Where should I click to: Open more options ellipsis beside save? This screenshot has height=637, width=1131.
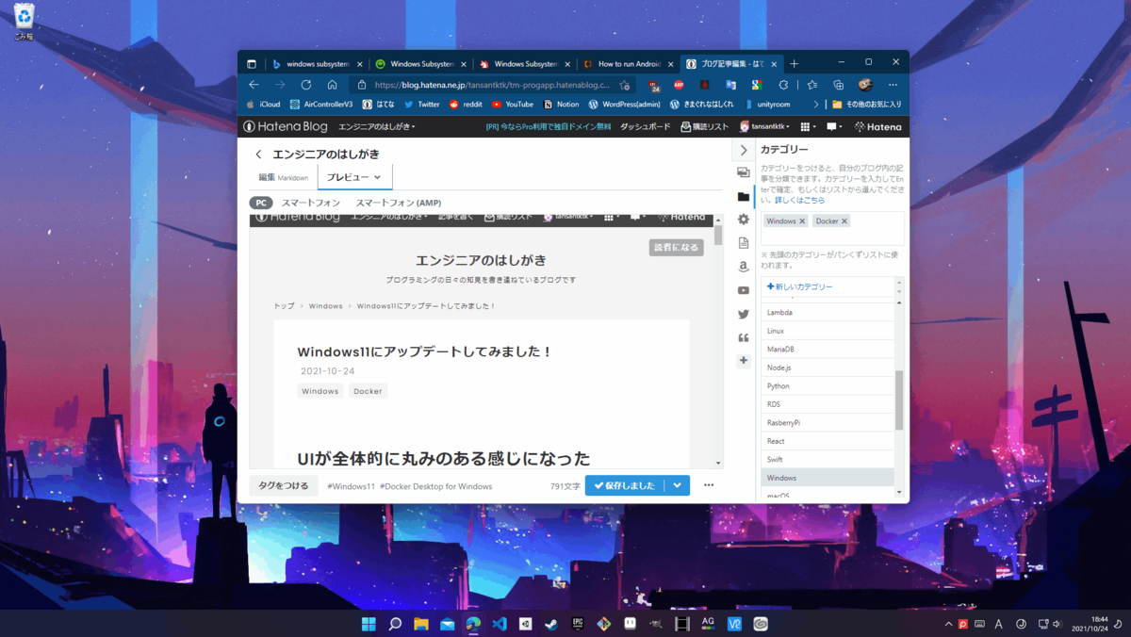pyautogui.click(x=709, y=485)
